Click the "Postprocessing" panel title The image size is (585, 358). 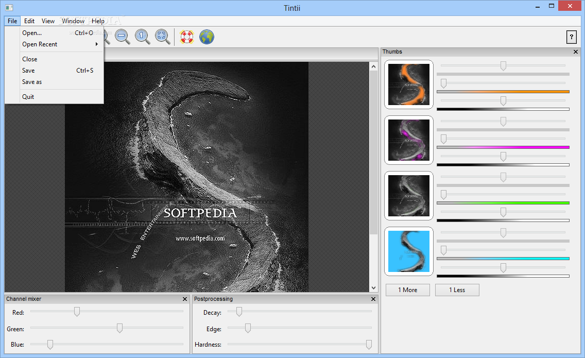coord(213,299)
